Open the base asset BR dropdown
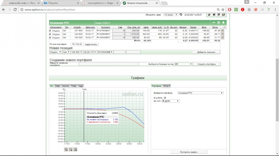Image resolution: width=279 pixels, height=156 pixels. click(x=183, y=64)
